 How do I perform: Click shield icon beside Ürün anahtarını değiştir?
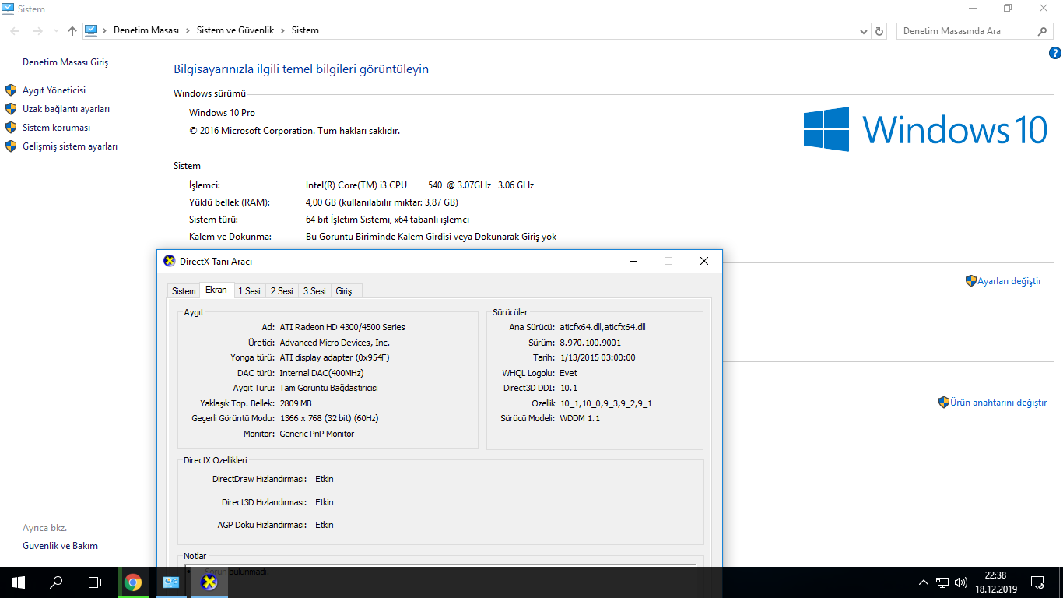tap(944, 403)
